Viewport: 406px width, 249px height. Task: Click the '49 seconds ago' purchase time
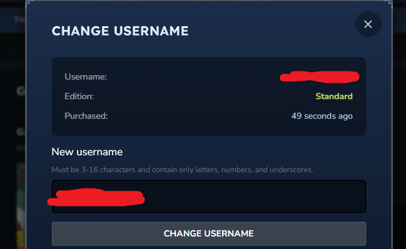click(322, 116)
